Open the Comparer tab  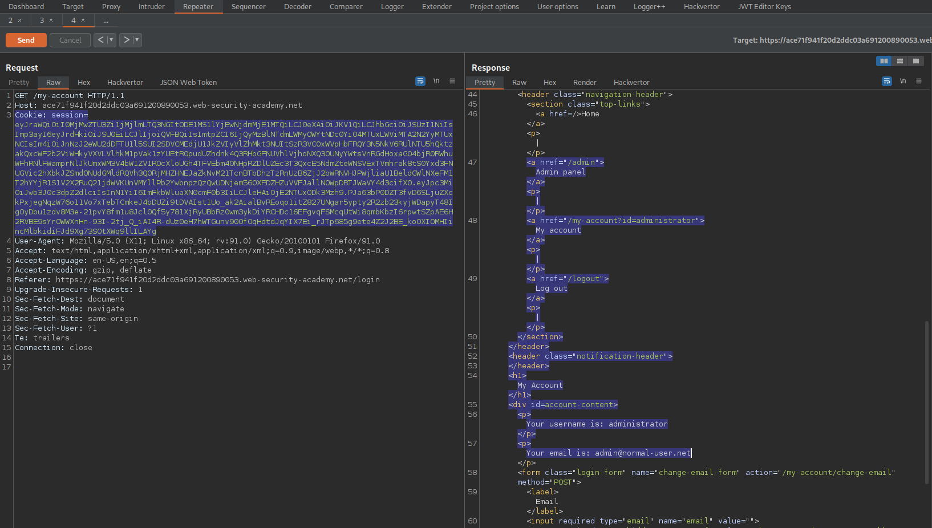pos(346,7)
